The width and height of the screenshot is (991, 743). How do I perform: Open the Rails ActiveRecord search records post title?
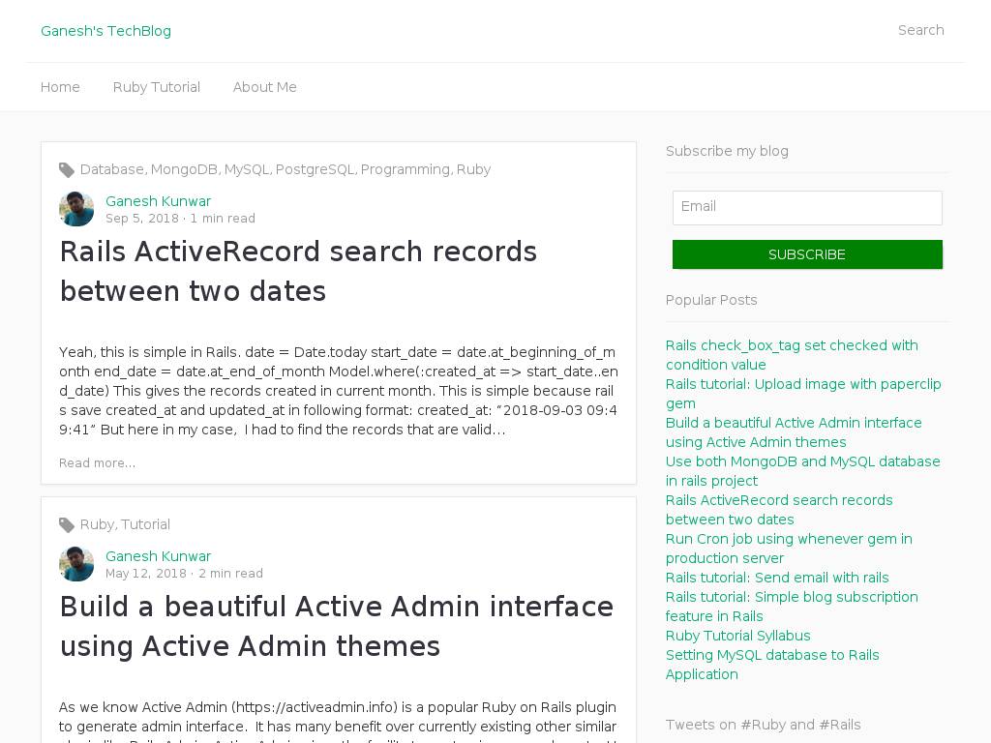point(298,271)
